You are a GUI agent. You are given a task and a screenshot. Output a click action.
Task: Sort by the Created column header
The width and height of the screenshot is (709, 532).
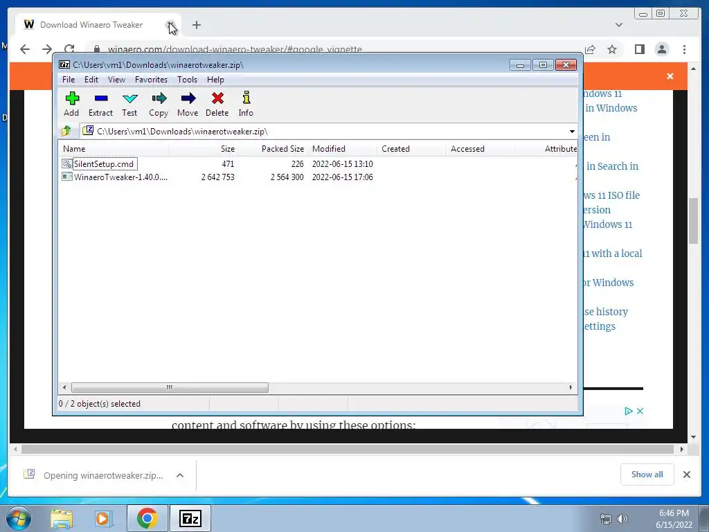tap(411, 149)
